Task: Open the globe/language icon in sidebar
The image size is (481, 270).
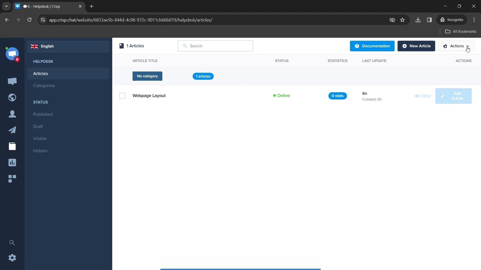Action: pyautogui.click(x=12, y=97)
